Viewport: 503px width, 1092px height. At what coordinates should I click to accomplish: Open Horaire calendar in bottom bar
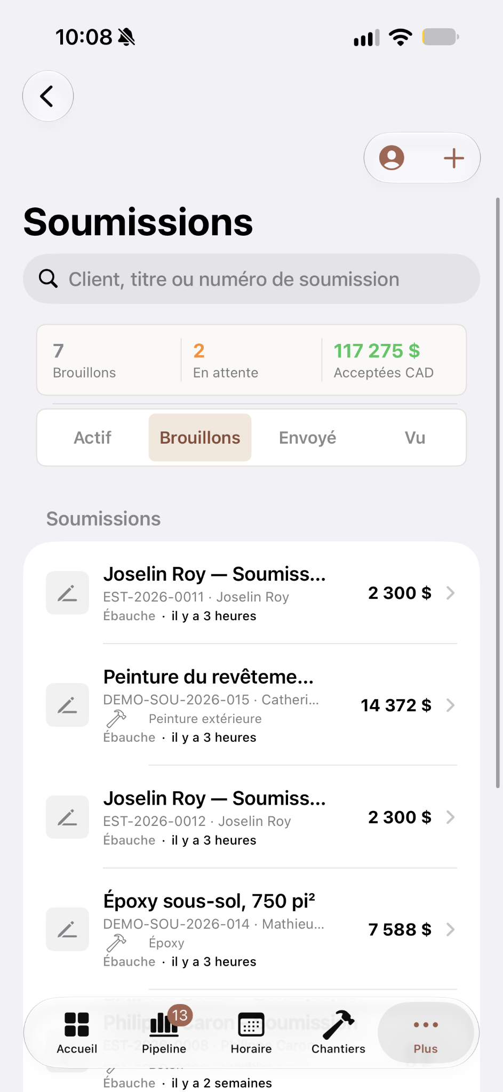click(251, 1033)
